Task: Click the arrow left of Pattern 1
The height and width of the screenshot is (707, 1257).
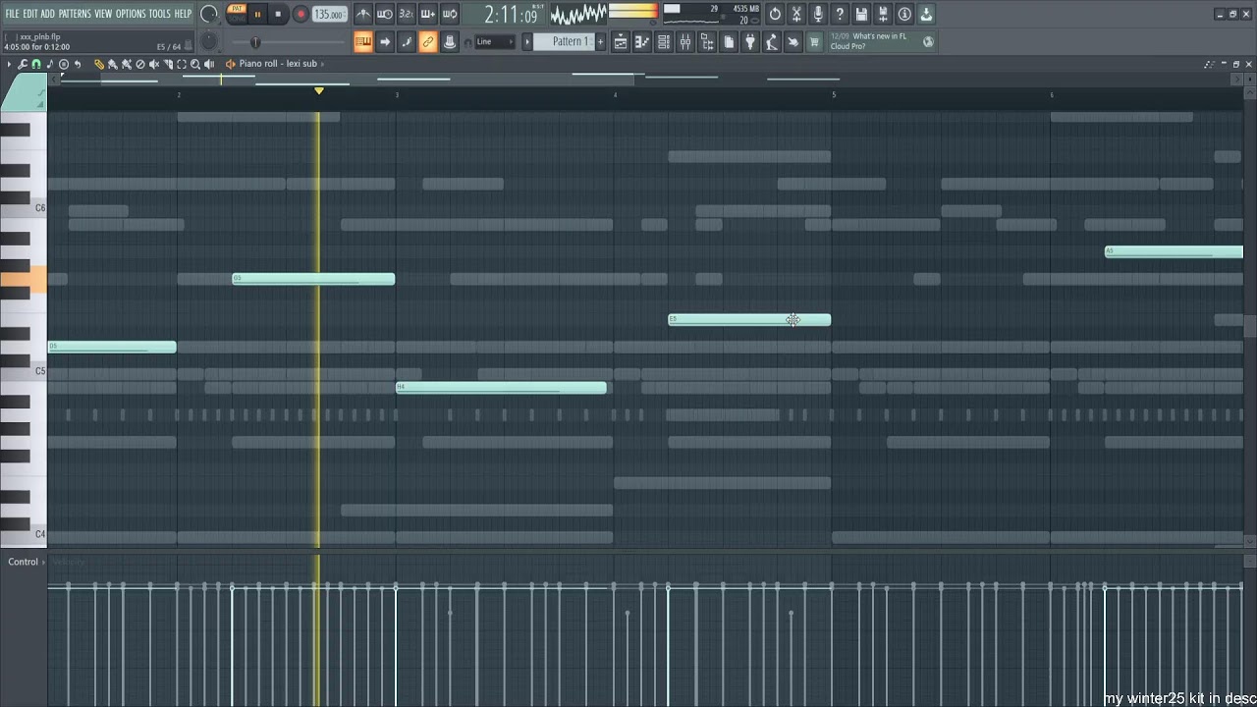Action: click(x=527, y=41)
